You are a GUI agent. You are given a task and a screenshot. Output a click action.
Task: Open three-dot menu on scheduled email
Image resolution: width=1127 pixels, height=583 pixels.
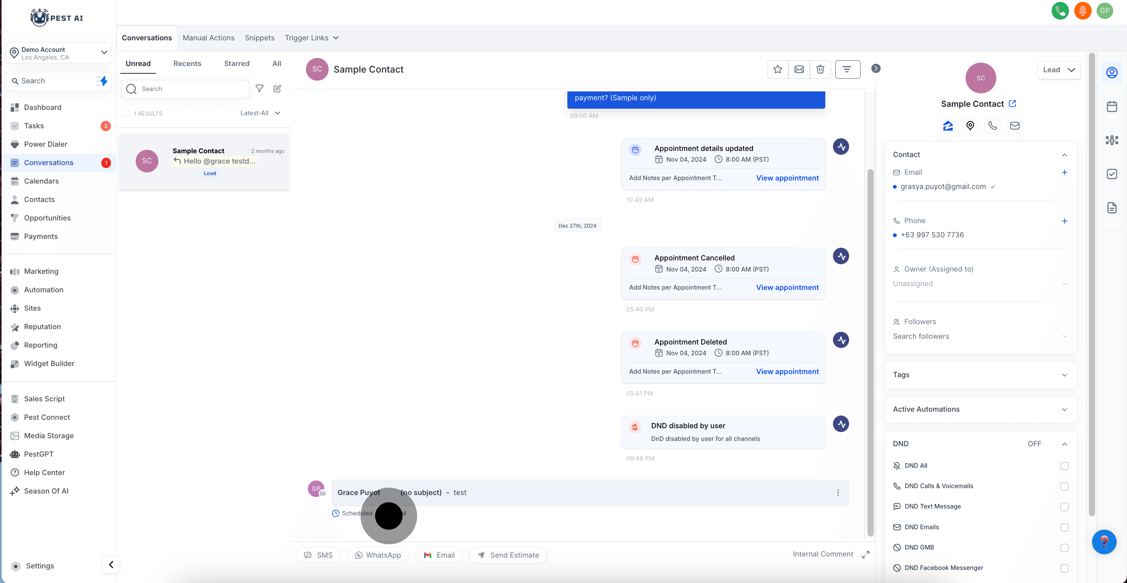[838, 492]
